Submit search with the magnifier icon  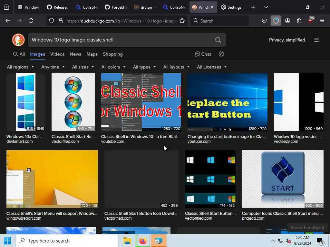click(x=218, y=40)
